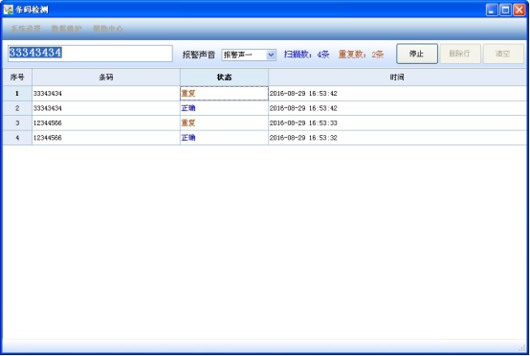
Task: Click the 清空 button
Action: (503, 54)
